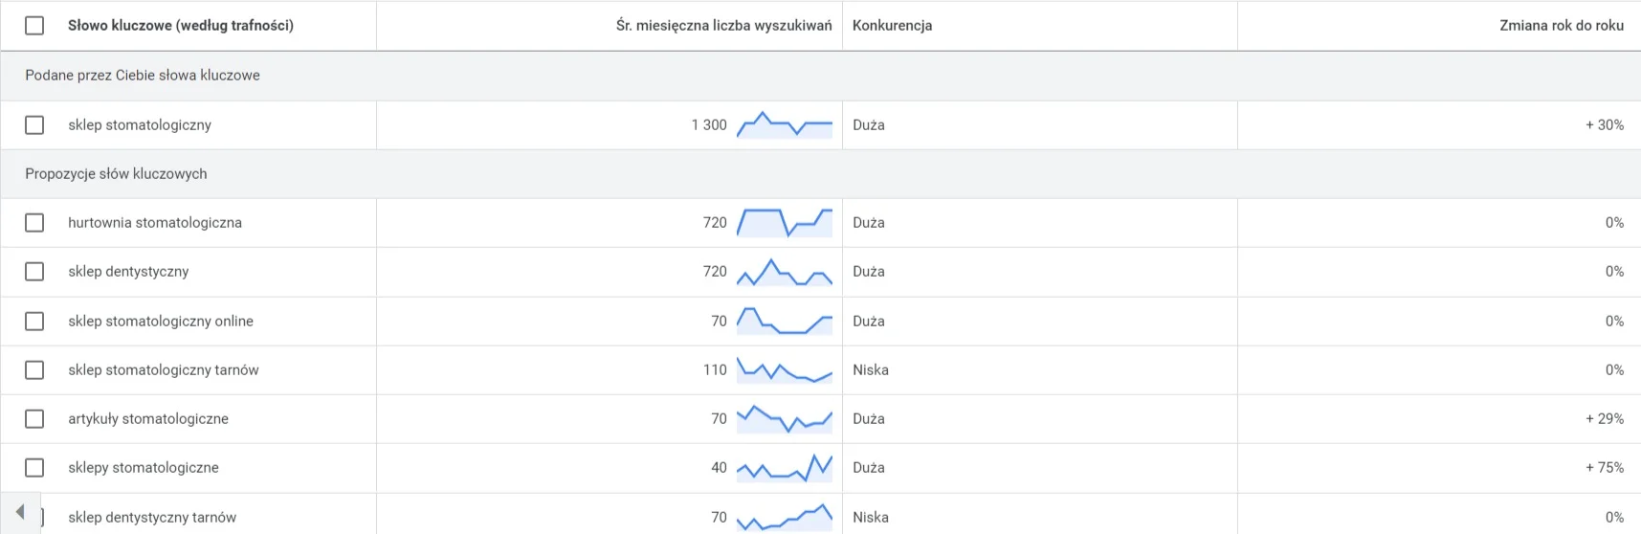
Task: Check the 'sklep stomatologiczny' row checkbox
Action: pyautogui.click(x=34, y=125)
